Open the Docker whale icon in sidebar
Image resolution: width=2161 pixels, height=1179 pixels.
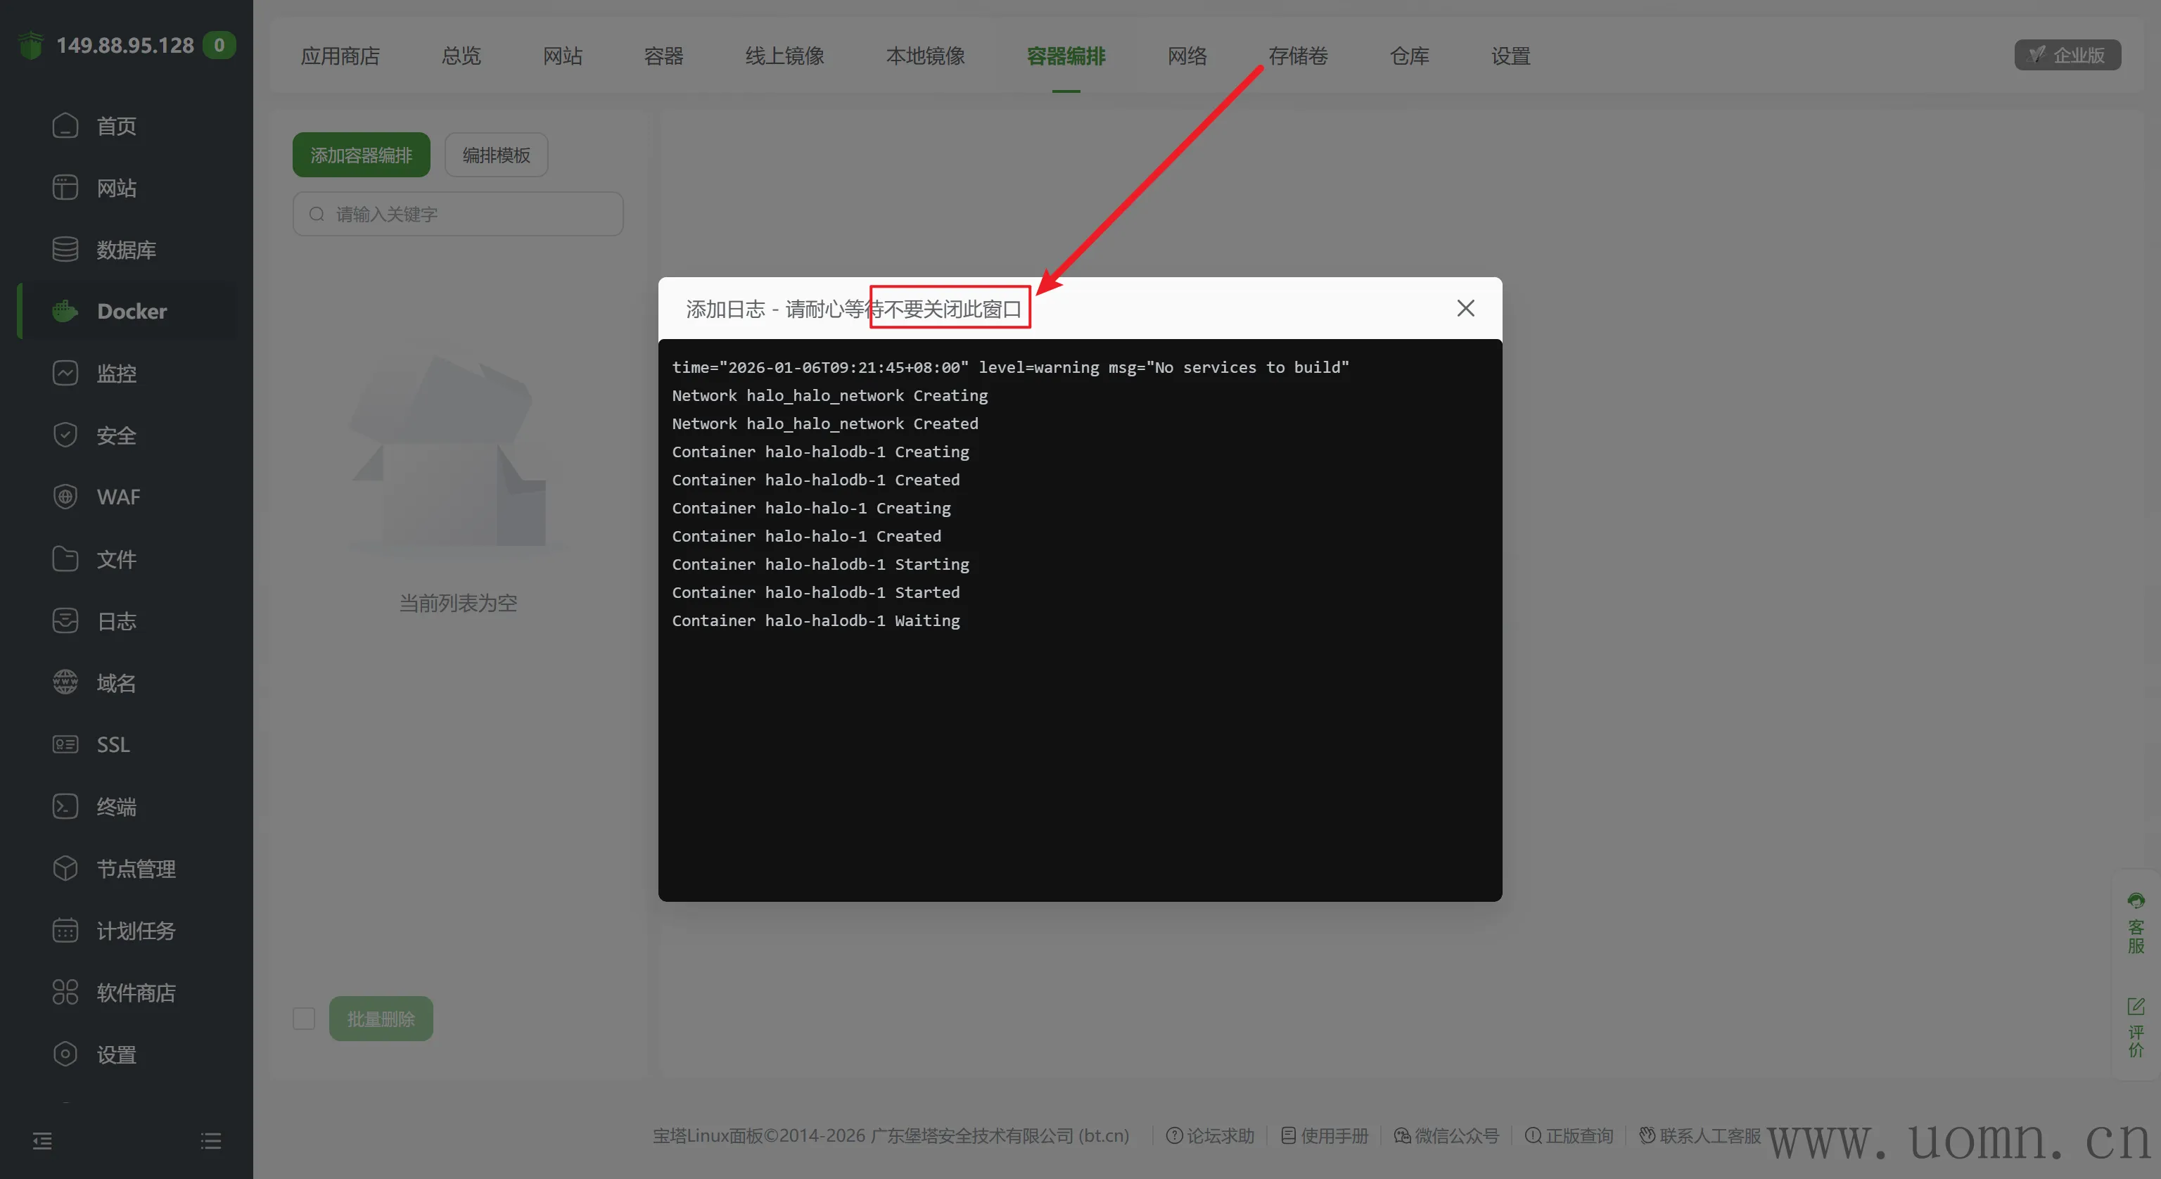point(65,312)
